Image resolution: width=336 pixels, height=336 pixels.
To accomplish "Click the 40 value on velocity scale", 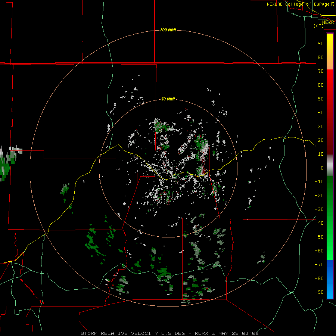I will coord(321,113).
